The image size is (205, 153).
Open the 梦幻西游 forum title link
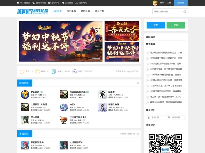click(35, 92)
